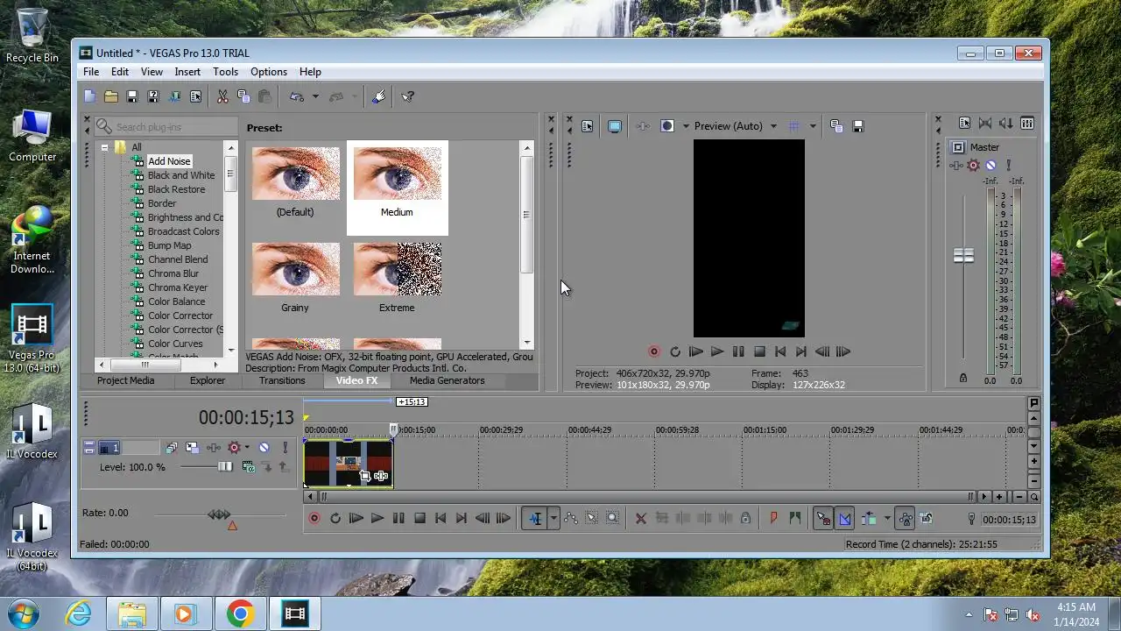The height and width of the screenshot is (631, 1121).
Task: Toggle Mute on video track 1
Action: [264, 448]
